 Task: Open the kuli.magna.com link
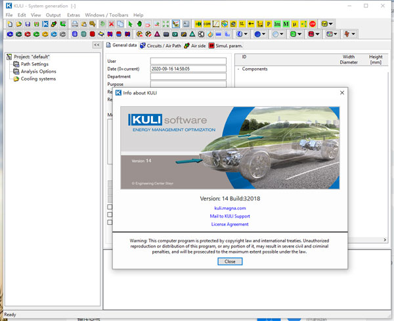pos(229,207)
